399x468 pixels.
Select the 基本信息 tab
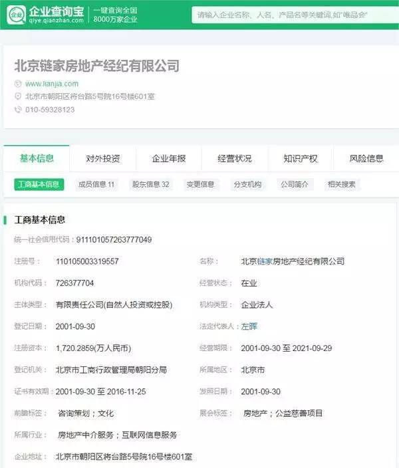pos(37,158)
